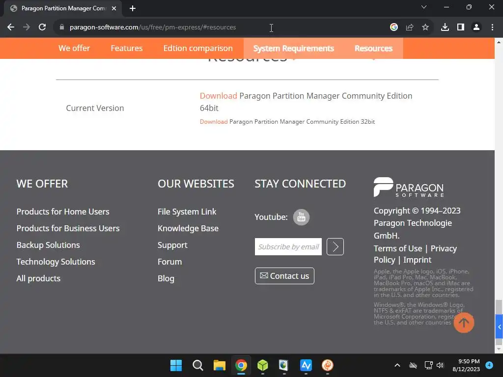503x377 pixels.
Task: Open Backup Solutions link
Action: coord(48,245)
